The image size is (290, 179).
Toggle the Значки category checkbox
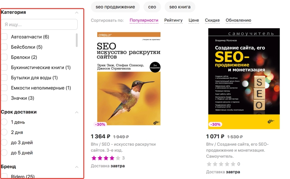click(4, 98)
